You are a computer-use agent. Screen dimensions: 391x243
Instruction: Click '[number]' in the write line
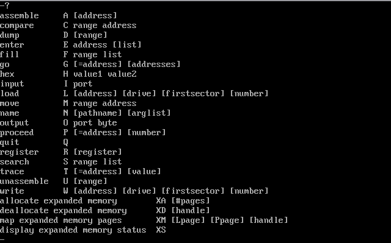point(249,191)
